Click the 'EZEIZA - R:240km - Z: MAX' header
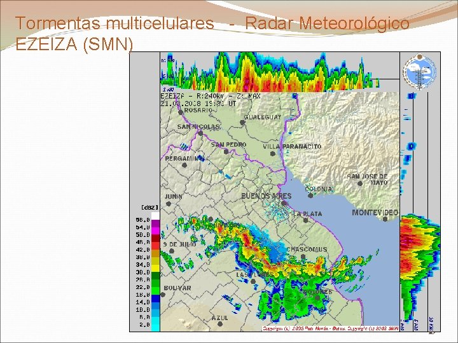458x343 pixels. coord(211,96)
